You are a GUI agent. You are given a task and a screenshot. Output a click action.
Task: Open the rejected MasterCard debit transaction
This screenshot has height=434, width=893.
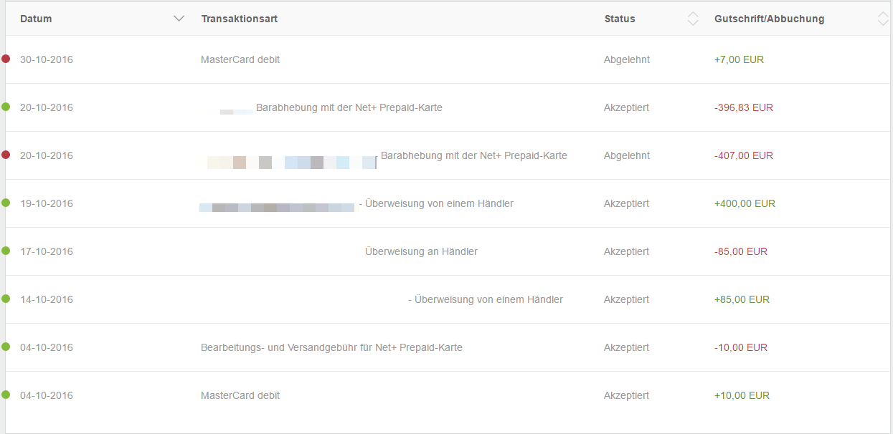(240, 60)
